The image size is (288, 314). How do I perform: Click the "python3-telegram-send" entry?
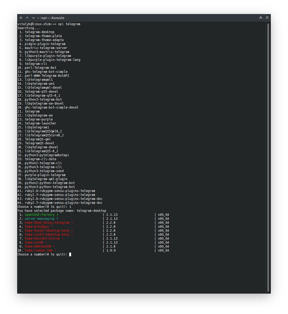pos(44,171)
